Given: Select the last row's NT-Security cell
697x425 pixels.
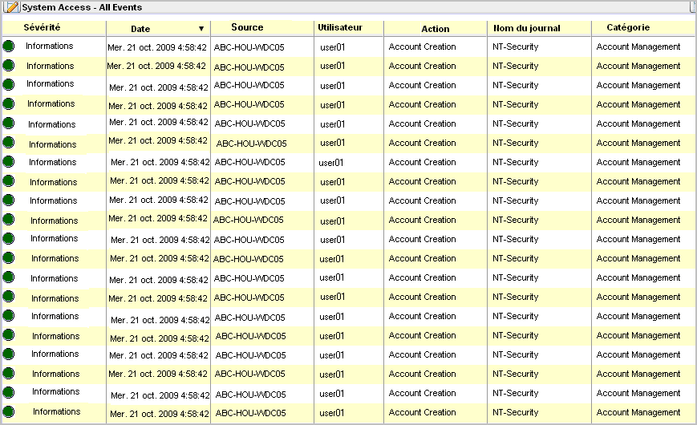Looking at the screenshot, I should (x=516, y=412).
